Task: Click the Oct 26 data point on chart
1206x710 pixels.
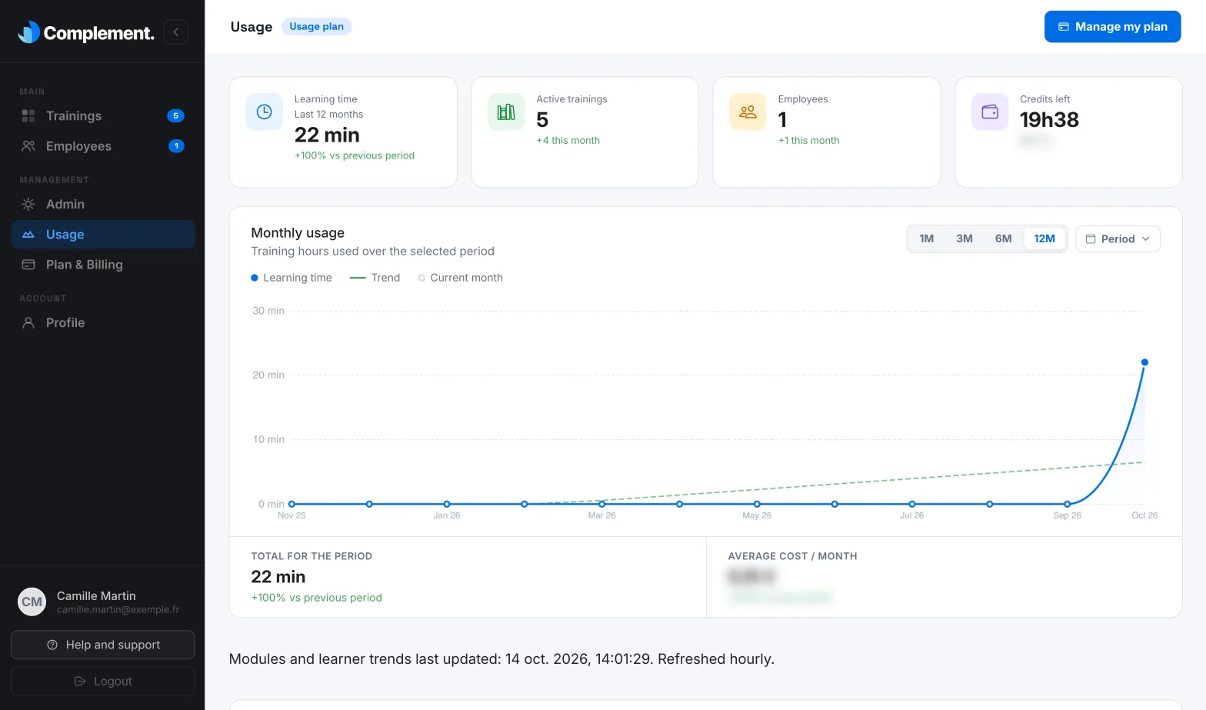Action: click(1144, 362)
